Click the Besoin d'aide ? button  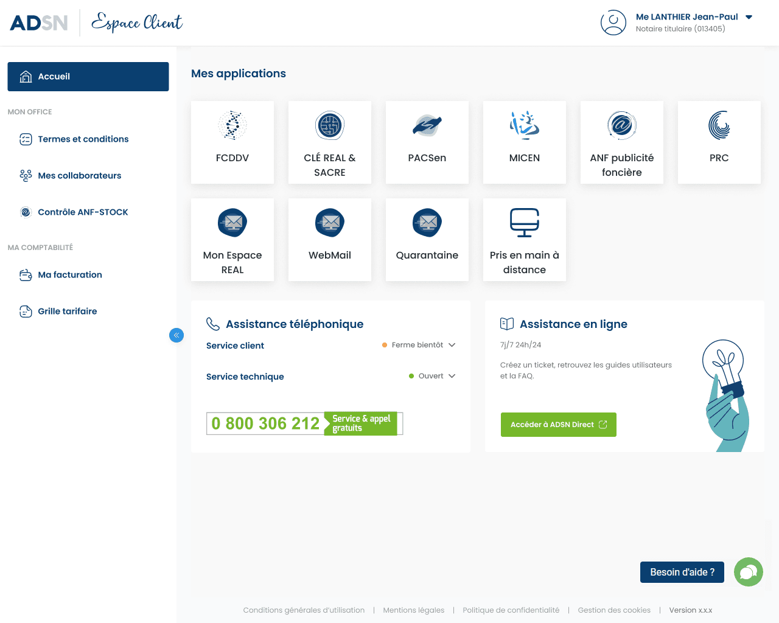click(x=682, y=572)
